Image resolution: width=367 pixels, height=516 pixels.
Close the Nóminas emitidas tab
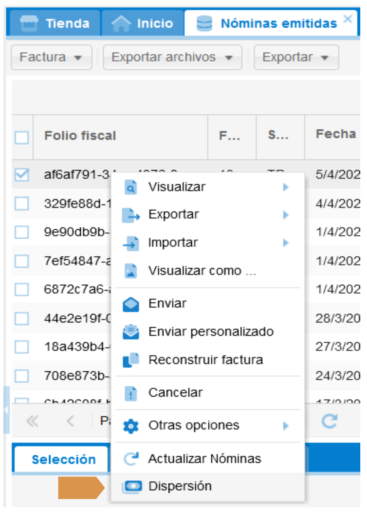pyautogui.click(x=348, y=19)
